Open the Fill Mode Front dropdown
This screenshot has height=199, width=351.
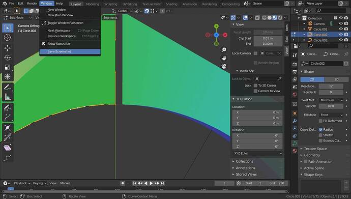331,115
